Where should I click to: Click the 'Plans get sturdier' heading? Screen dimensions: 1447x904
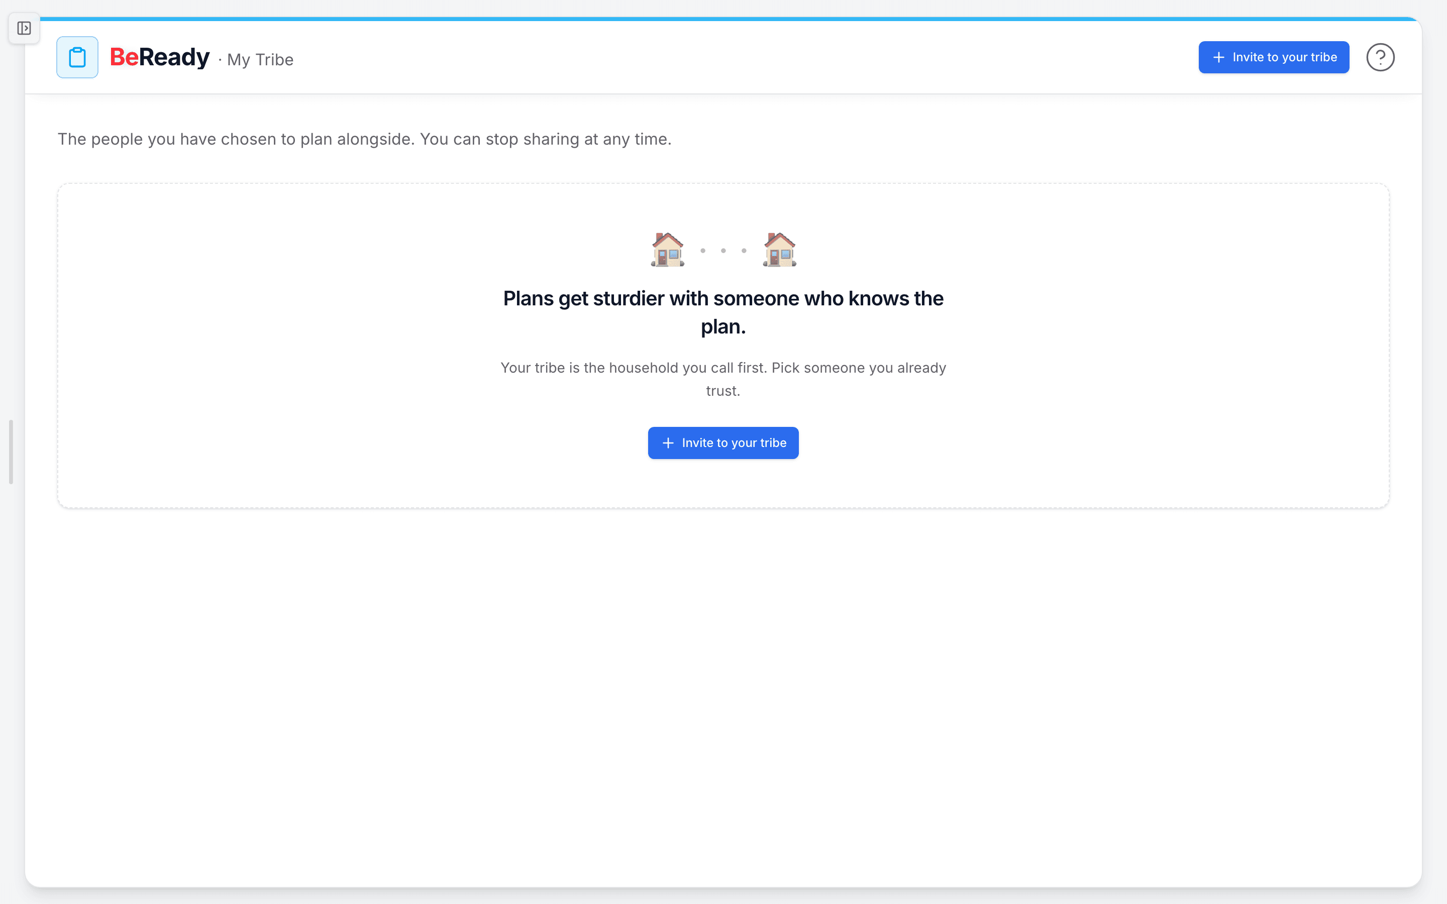tap(723, 312)
